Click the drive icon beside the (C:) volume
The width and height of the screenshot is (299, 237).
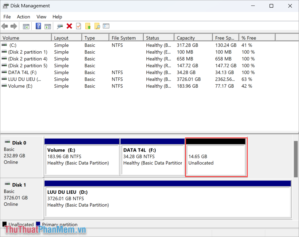[4, 45]
